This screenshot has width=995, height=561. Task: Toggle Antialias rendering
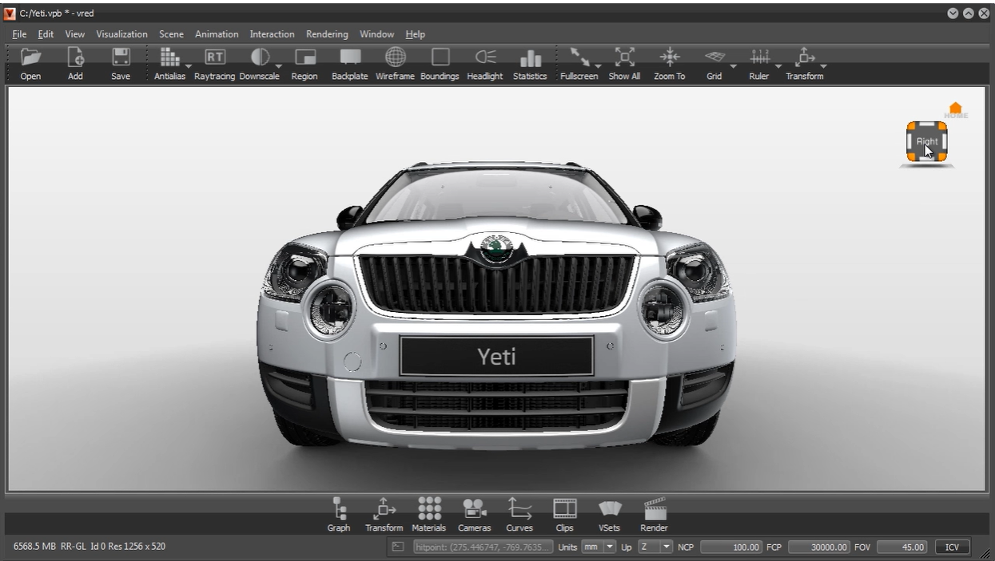pos(169,57)
